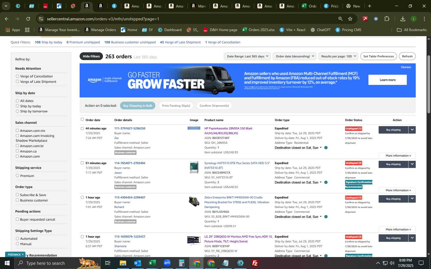Go back using browser back arrow

tap(7, 19)
